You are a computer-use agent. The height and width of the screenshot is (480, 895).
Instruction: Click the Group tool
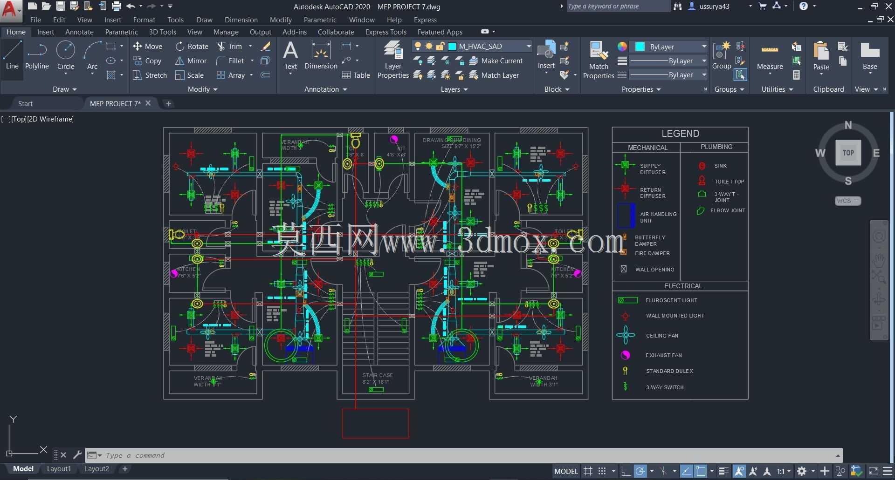click(x=721, y=56)
